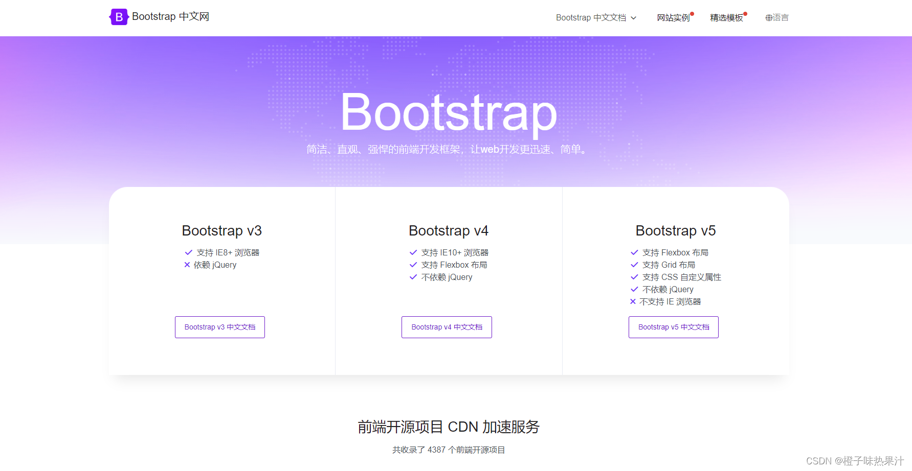Open Bootstrap v3 中文文档 button
Image resolution: width=912 pixels, height=471 pixels.
pyautogui.click(x=220, y=327)
